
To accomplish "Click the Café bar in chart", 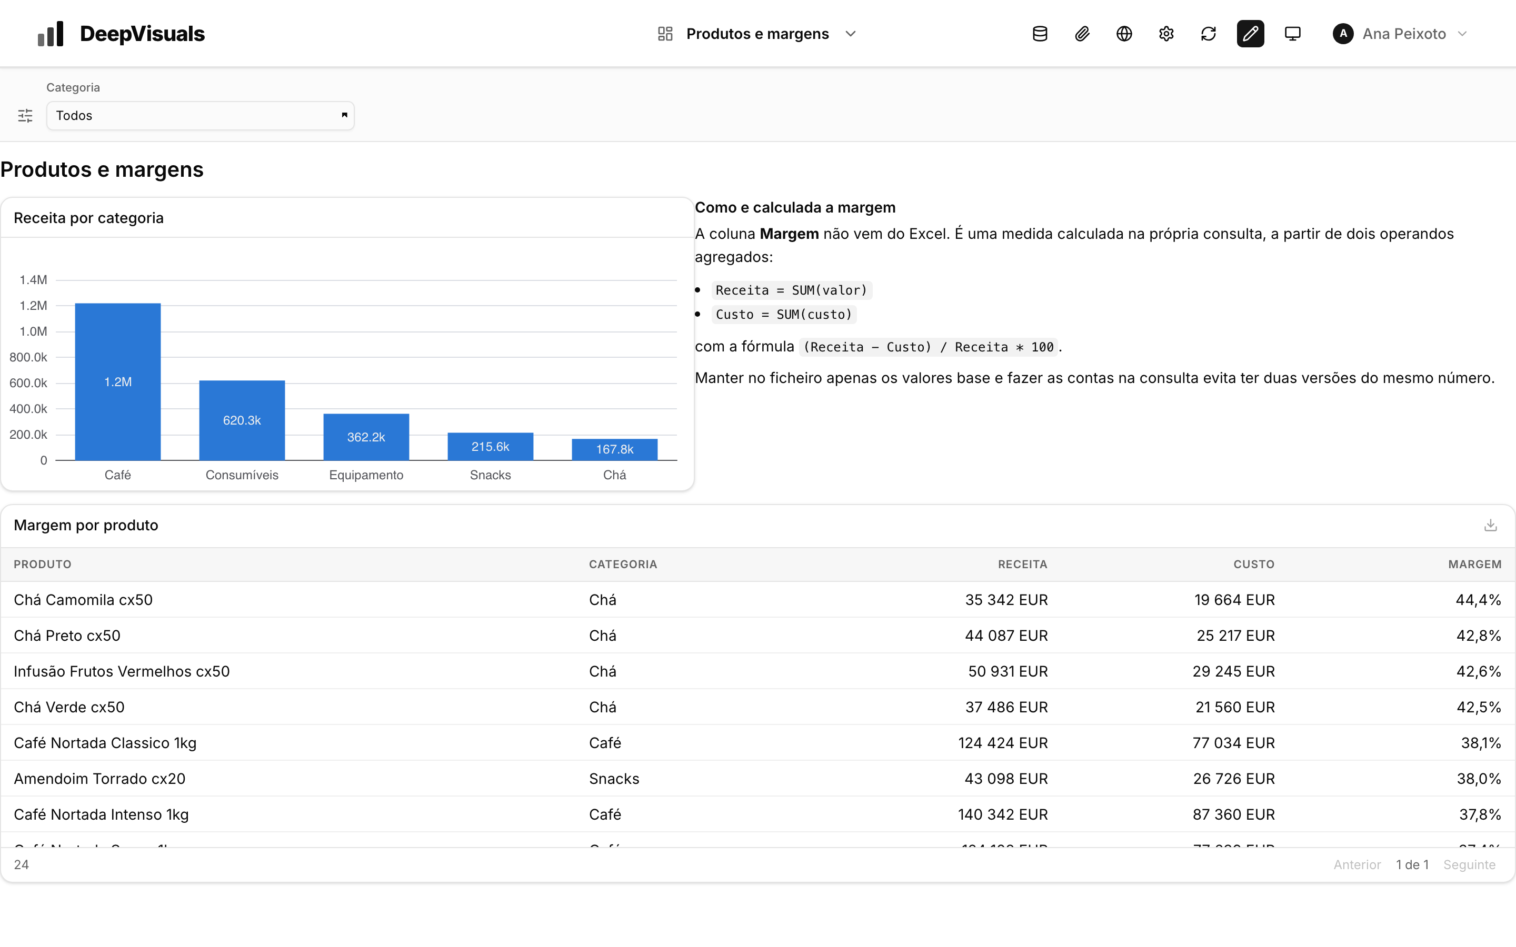I will pos(118,381).
